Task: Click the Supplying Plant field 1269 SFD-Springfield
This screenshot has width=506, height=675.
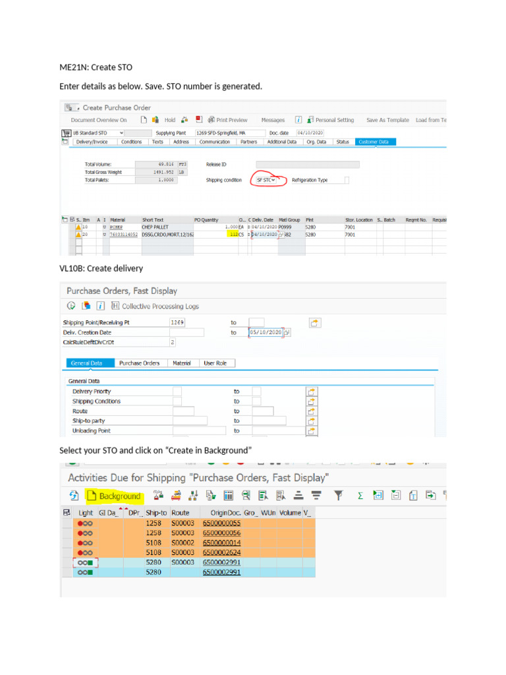Action: click(x=230, y=133)
